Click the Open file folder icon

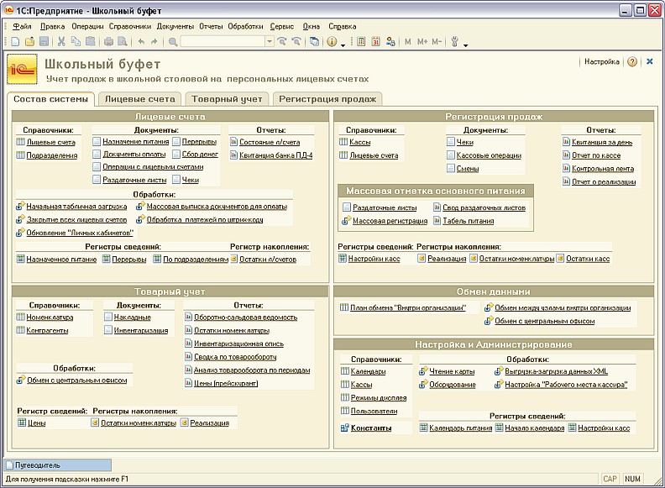(x=29, y=41)
